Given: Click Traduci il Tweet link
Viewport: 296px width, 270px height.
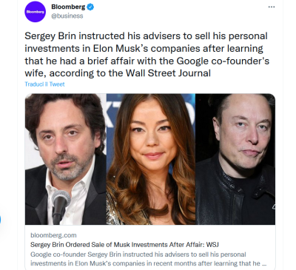Looking at the screenshot, I should click(44, 84).
